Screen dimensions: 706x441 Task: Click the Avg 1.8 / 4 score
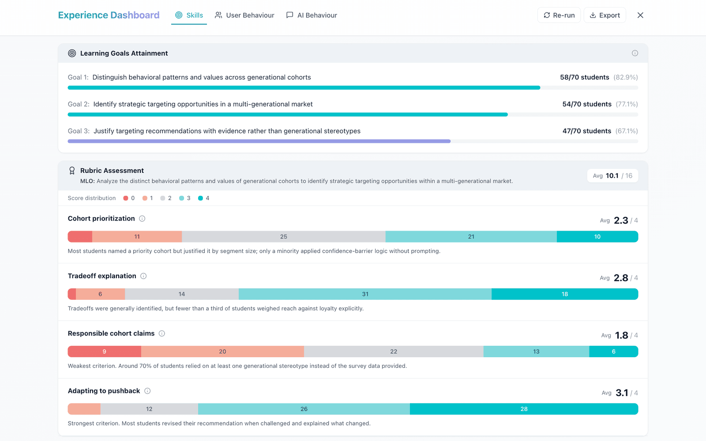pos(620,336)
